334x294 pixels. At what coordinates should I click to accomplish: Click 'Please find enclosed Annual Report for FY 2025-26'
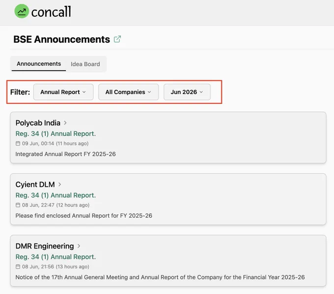[83, 216]
